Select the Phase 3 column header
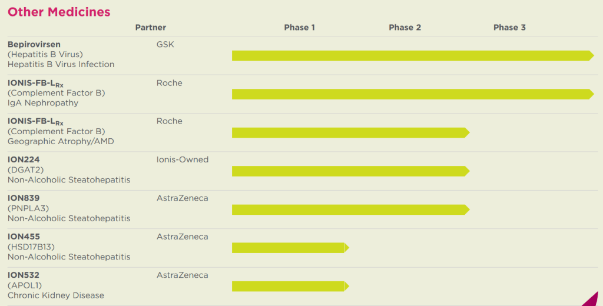Image resolution: width=603 pixels, height=306 pixels. point(509,28)
